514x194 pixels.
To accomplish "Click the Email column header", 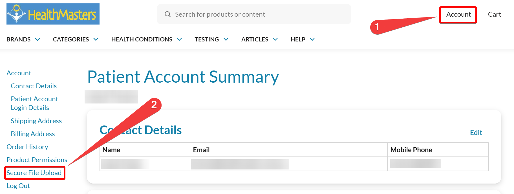I will coord(201,150).
